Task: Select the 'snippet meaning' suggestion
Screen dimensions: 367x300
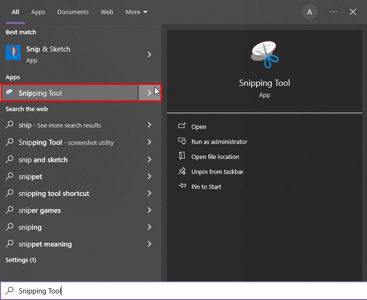Action: (45, 244)
